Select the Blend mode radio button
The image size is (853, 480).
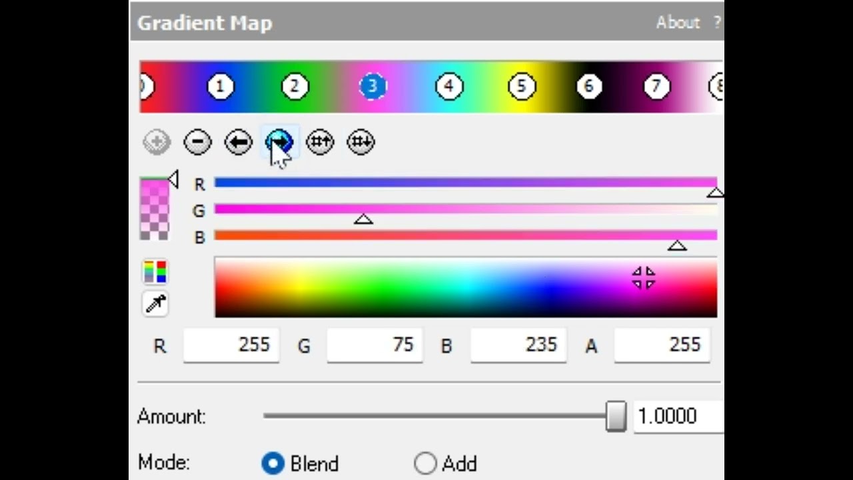click(x=273, y=463)
